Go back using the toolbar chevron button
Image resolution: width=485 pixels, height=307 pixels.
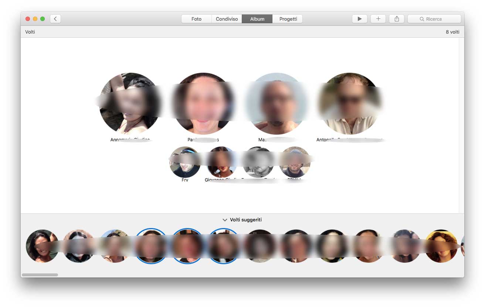tap(55, 19)
